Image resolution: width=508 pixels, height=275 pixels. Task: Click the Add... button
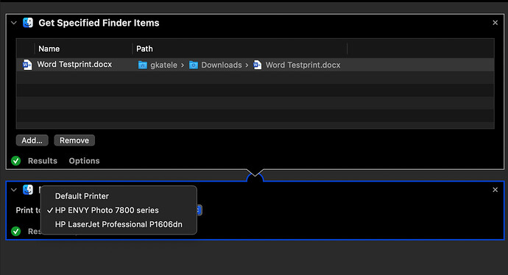(32, 140)
